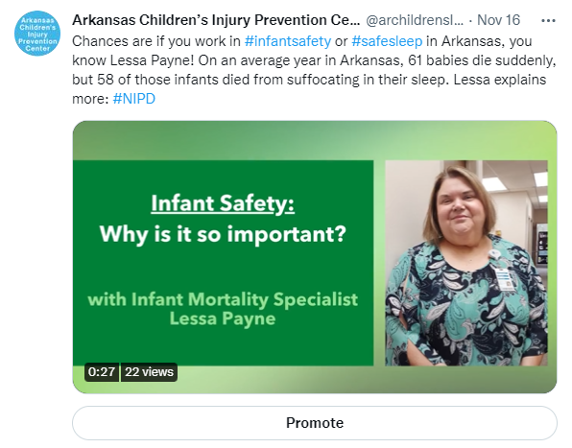Screen dimensions: 572x448
Task: Click the photo of Lessa Payne in the video
Action: [466, 263]
